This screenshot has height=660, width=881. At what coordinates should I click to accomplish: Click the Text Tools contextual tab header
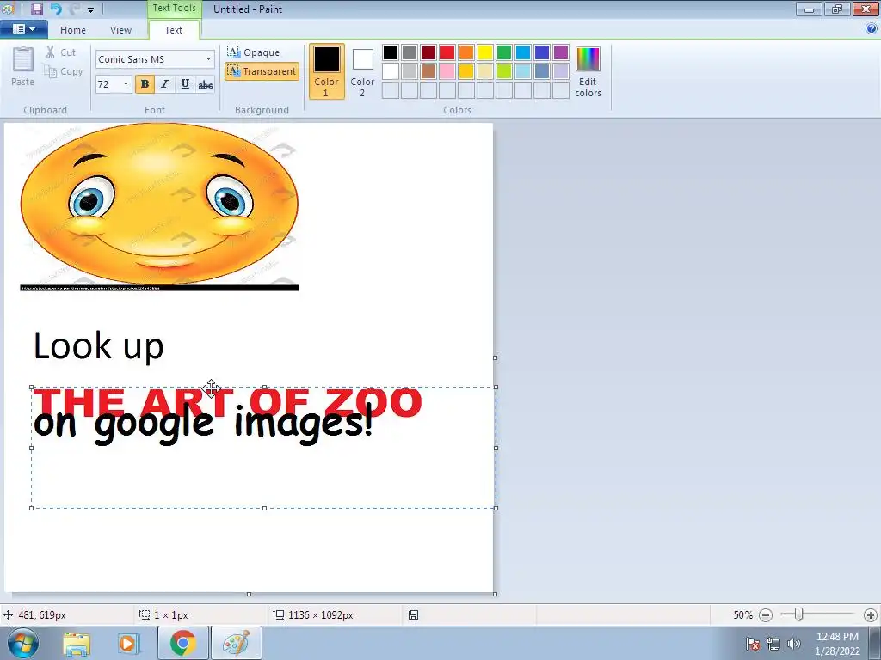click(174, 9)
